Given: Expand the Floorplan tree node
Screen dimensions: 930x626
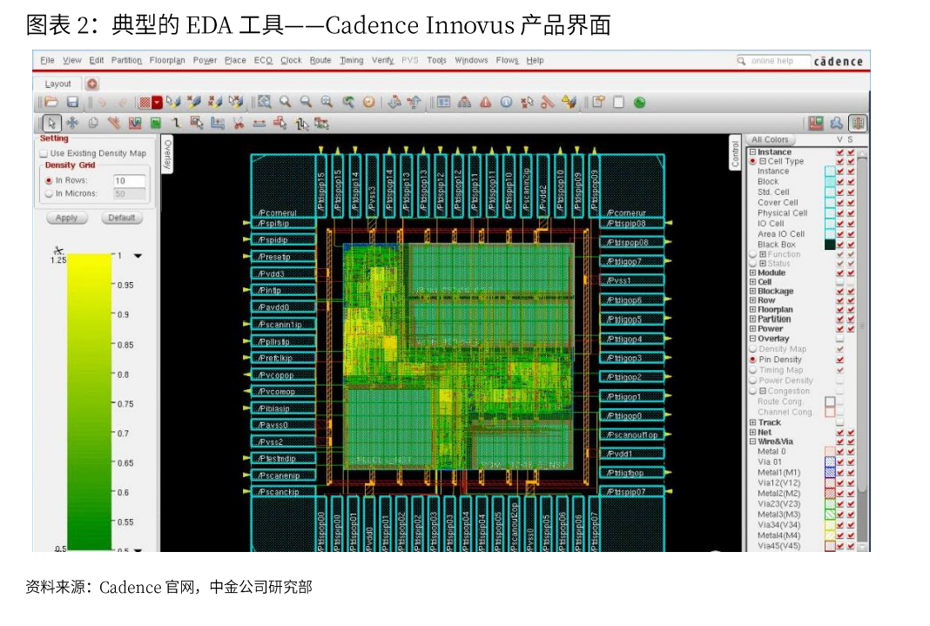Looking at the screenshot, I should click(752, 309).
